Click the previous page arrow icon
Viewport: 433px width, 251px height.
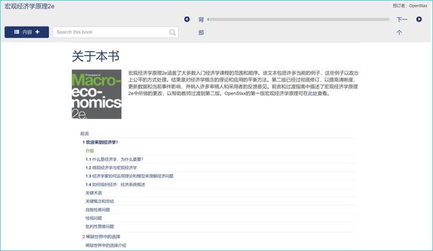[187, 19]
